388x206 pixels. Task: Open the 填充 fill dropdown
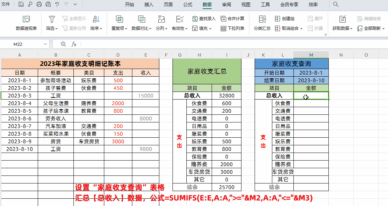202,28
